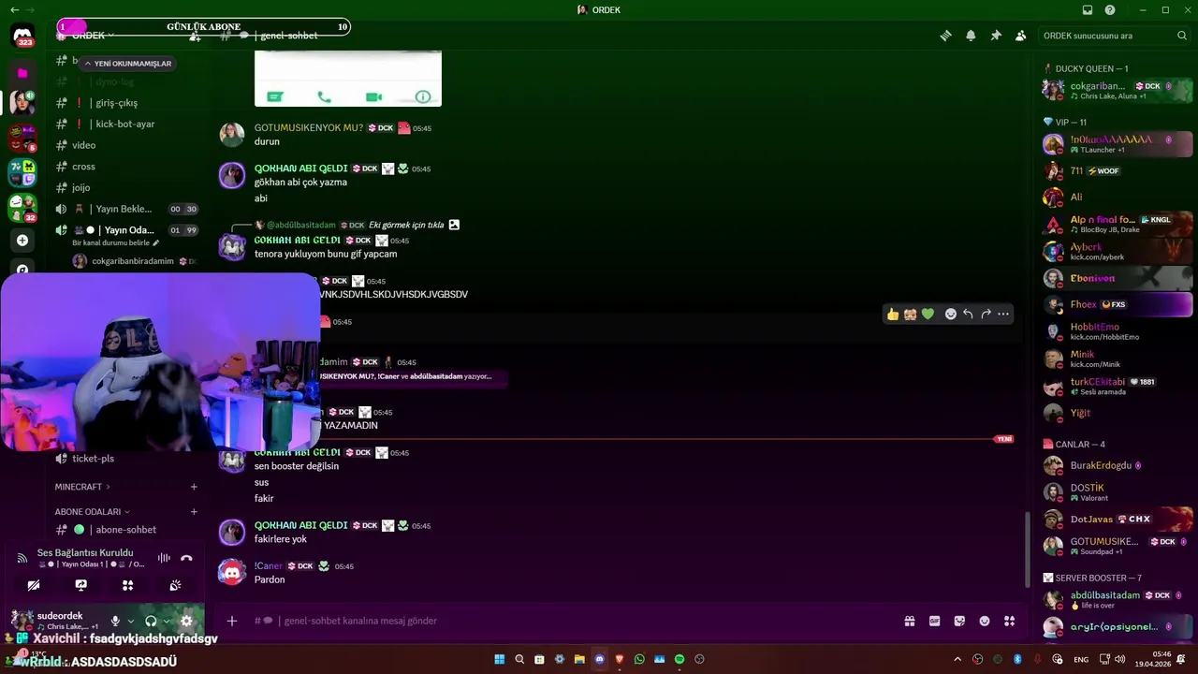
Task: Open the sticker picker
Action: [959, 621]
